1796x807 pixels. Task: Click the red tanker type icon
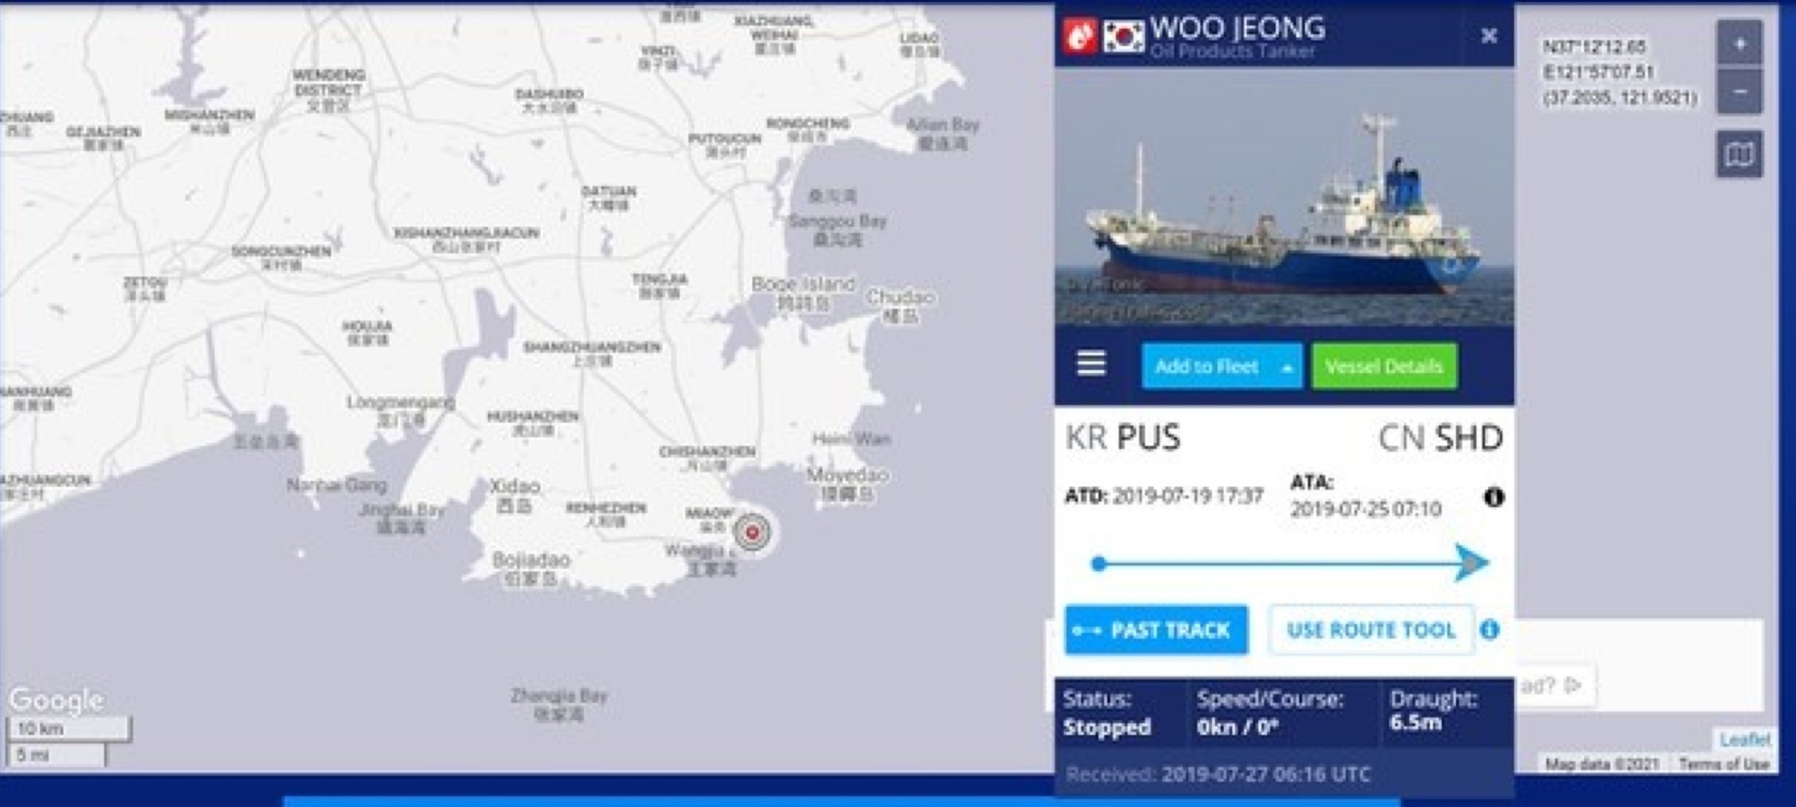pyautogui.click(x=1079, y=35)
